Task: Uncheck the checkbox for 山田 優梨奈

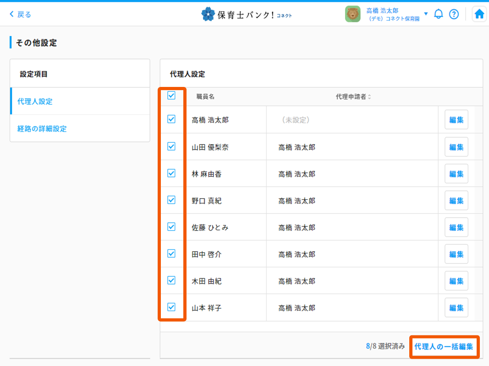Action: (171, 146)
